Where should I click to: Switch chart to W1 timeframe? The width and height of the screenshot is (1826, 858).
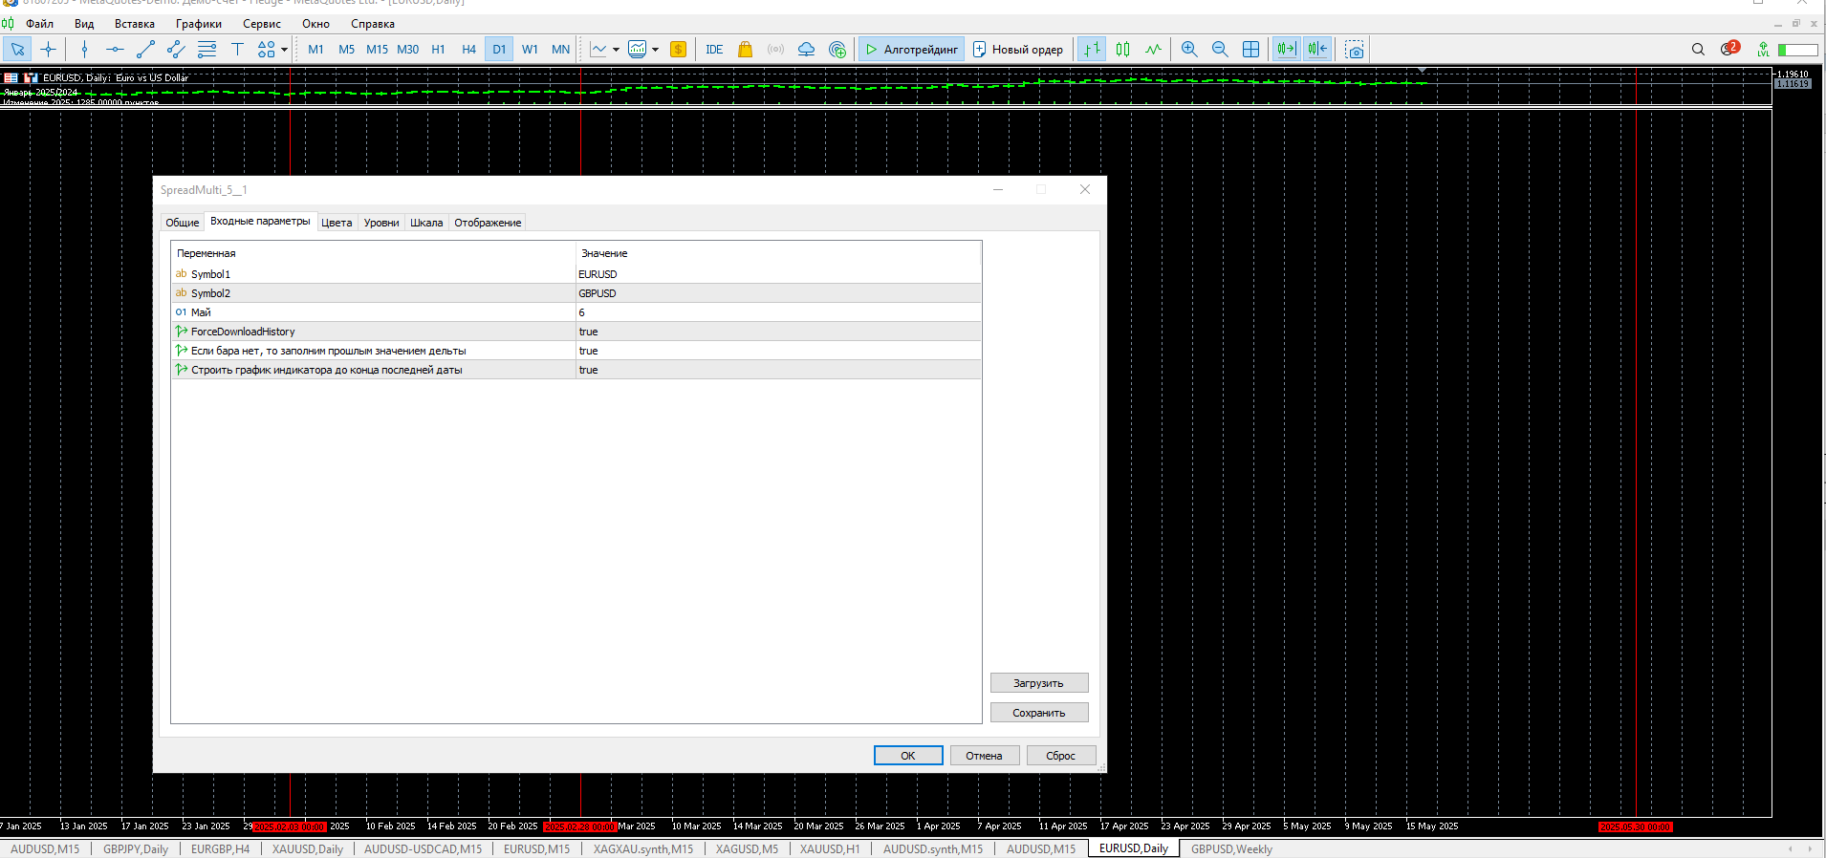tap(530, 50)
